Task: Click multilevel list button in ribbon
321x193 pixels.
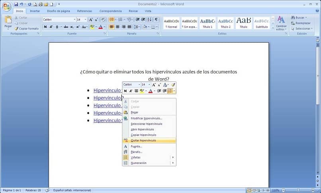Action: 129,20
